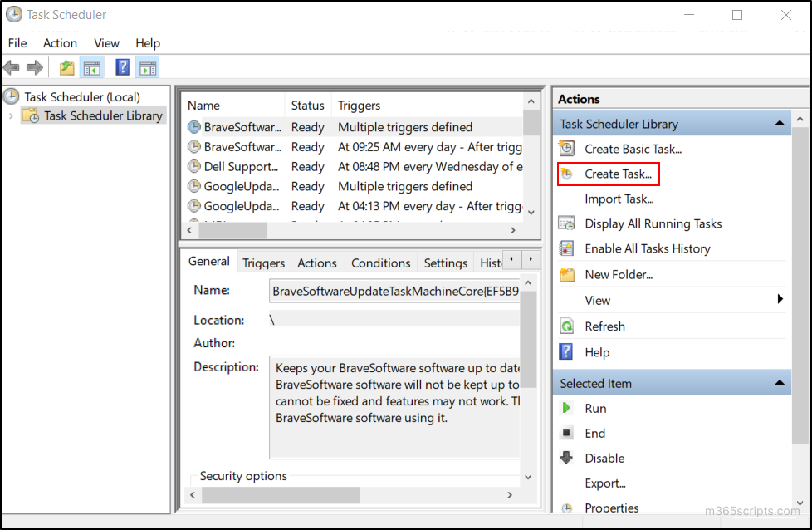Collapse the Selected Item section

coord(780,382)
